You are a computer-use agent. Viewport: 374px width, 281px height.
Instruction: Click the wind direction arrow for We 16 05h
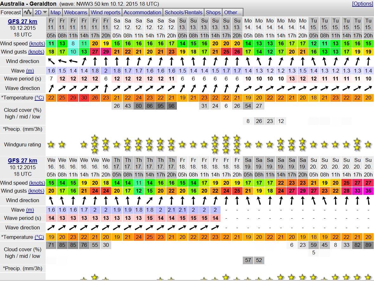tap(51, 200)
